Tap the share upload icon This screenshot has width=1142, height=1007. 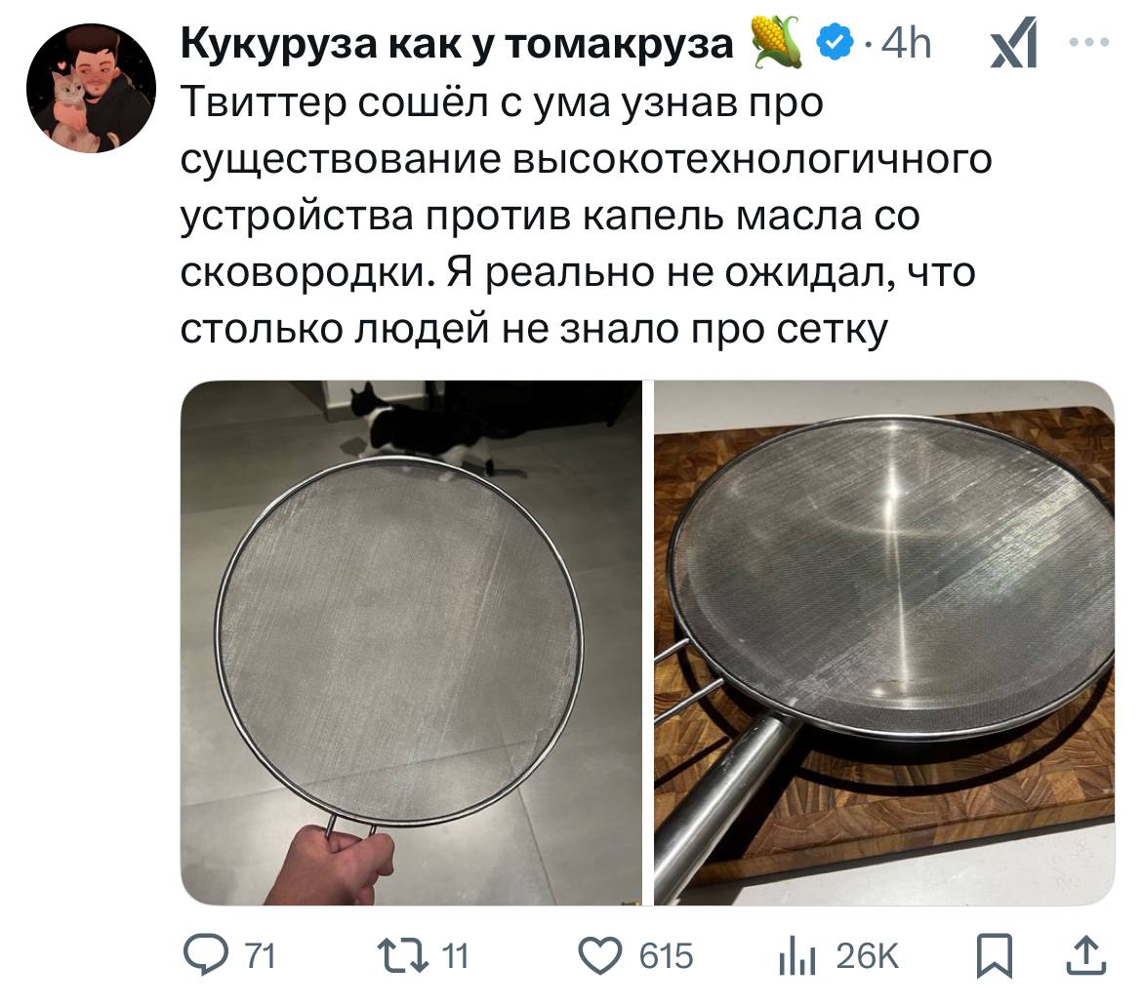1086,955
